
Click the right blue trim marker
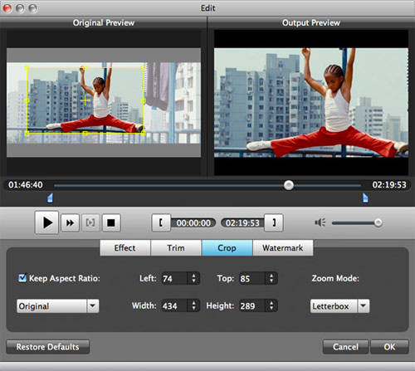(365, 198)
